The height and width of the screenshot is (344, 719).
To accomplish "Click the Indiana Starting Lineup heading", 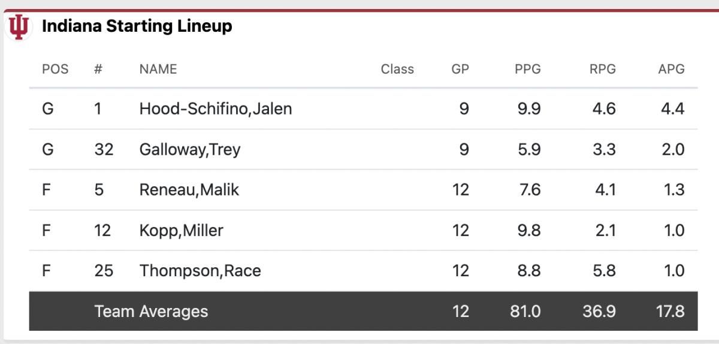I will [x=137, y=26].
